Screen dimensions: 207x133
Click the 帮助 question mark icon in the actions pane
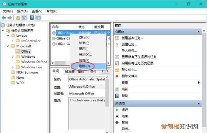(117, 96)
